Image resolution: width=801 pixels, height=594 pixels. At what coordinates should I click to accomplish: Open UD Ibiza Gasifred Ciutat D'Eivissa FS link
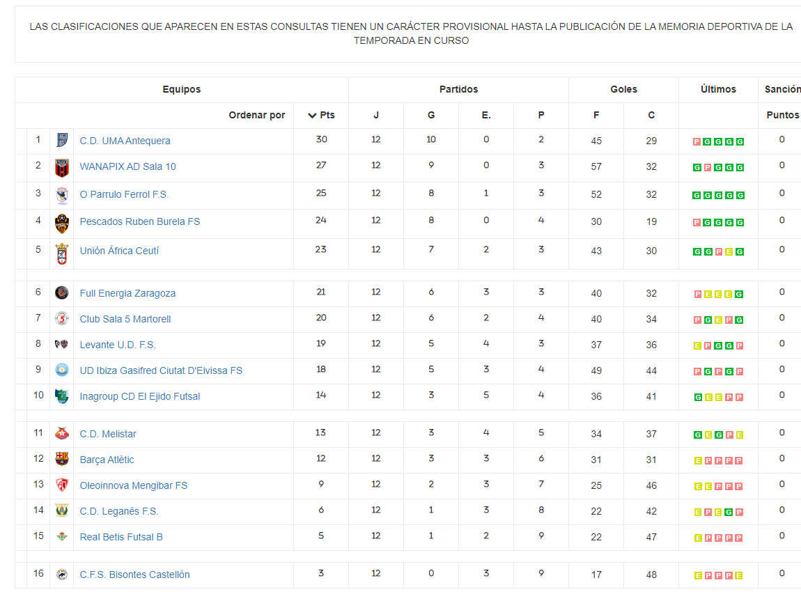click(161, 370)
